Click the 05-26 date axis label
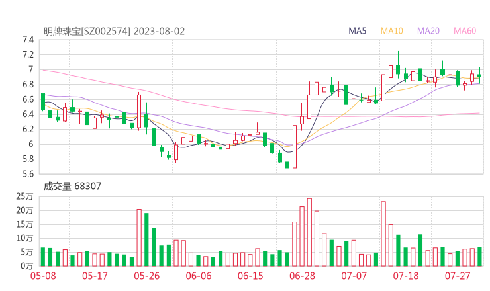Viewport: 490px width, 291px height. (x=146, y=276)
